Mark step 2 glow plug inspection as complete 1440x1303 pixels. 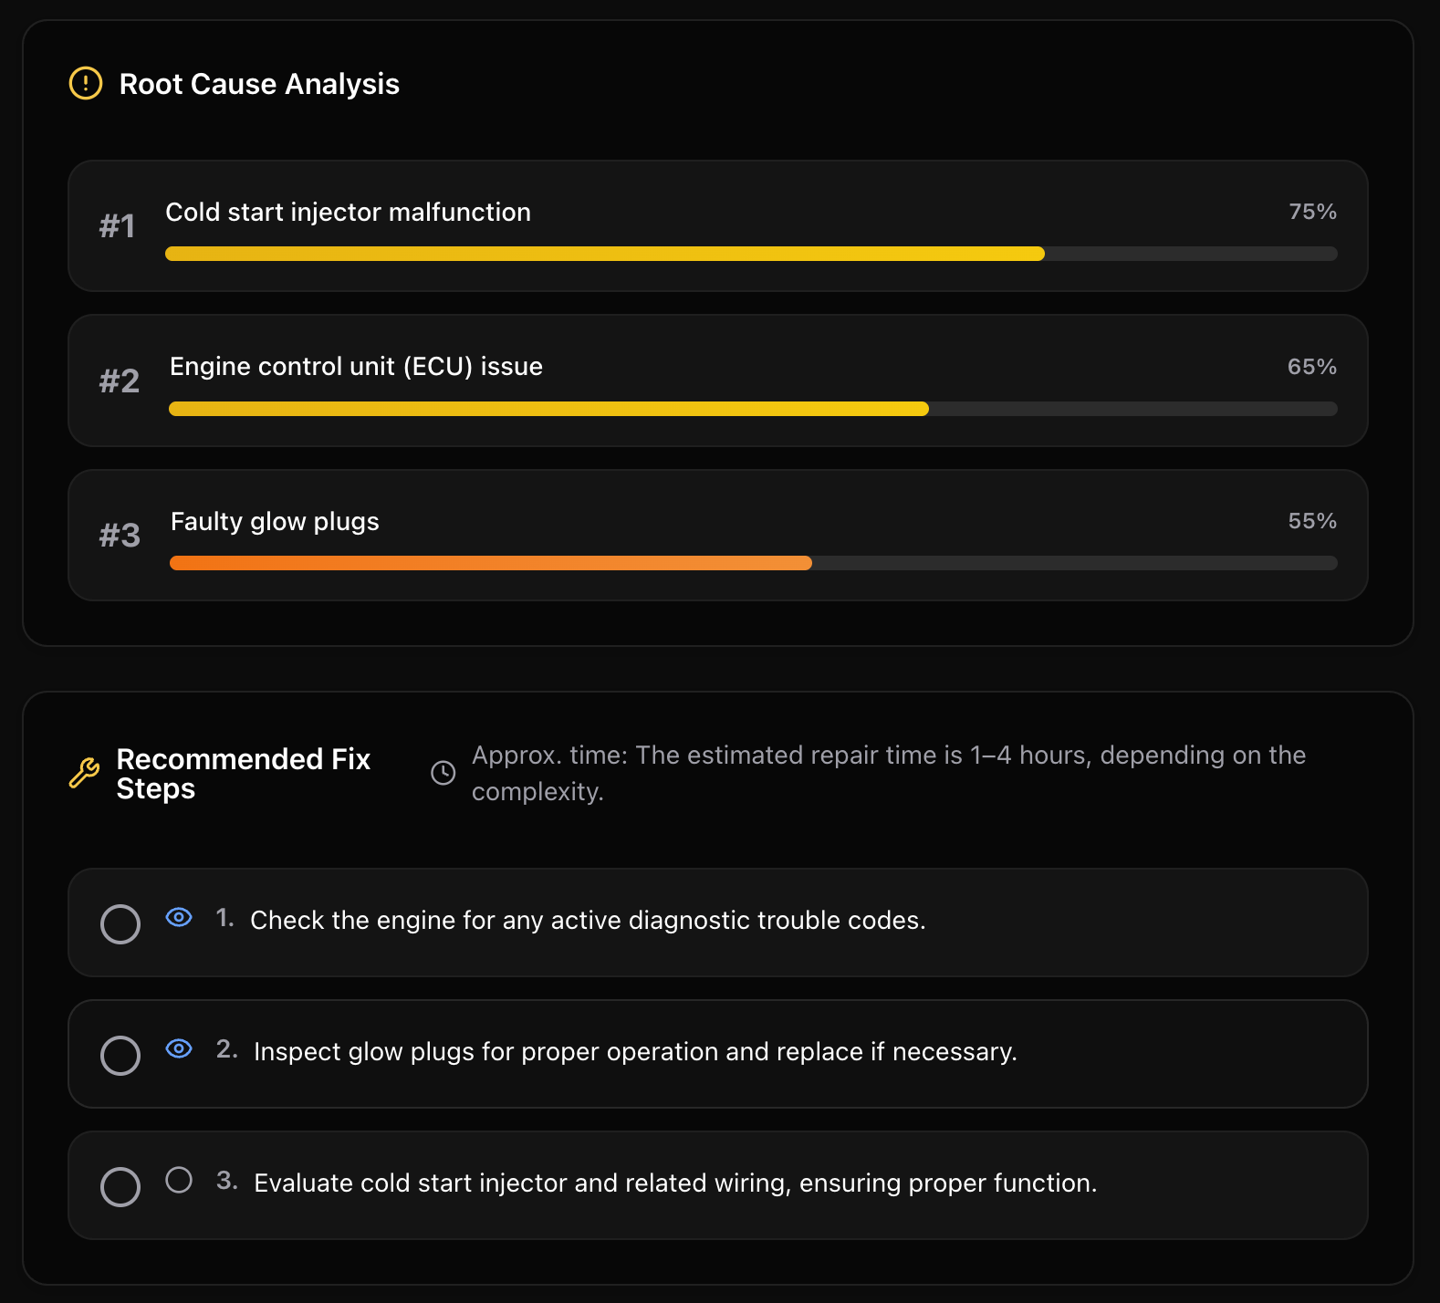pos(120,1055)
